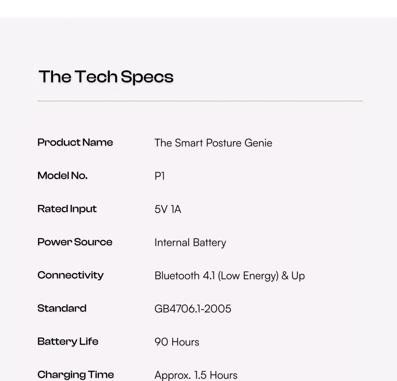Select the 'Battery Life' label
Viewport: 397px width, 381px height.
point(68,341)
